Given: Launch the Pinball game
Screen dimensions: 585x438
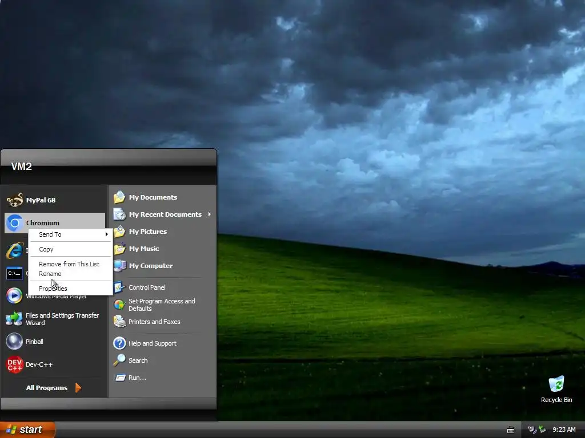Looking at the screenshot, I should (x=54, y=342).
